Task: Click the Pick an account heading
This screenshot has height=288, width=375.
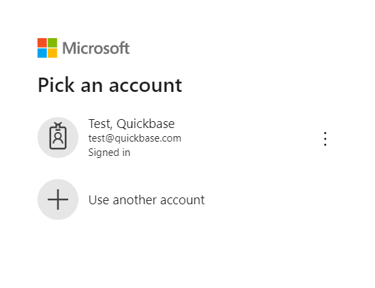Action: pyautogui.click(x=110, y=85)
